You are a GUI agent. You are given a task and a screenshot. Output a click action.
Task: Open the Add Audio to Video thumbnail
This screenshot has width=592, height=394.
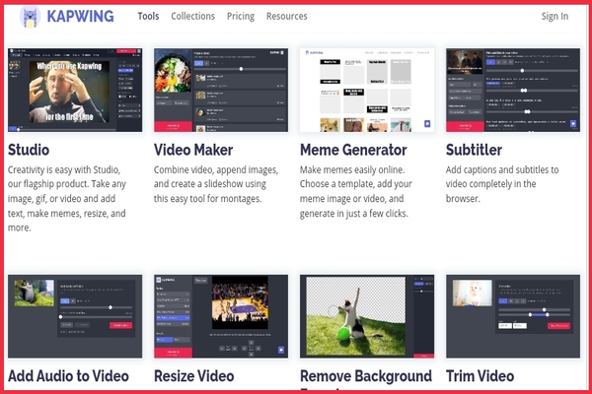75,316
